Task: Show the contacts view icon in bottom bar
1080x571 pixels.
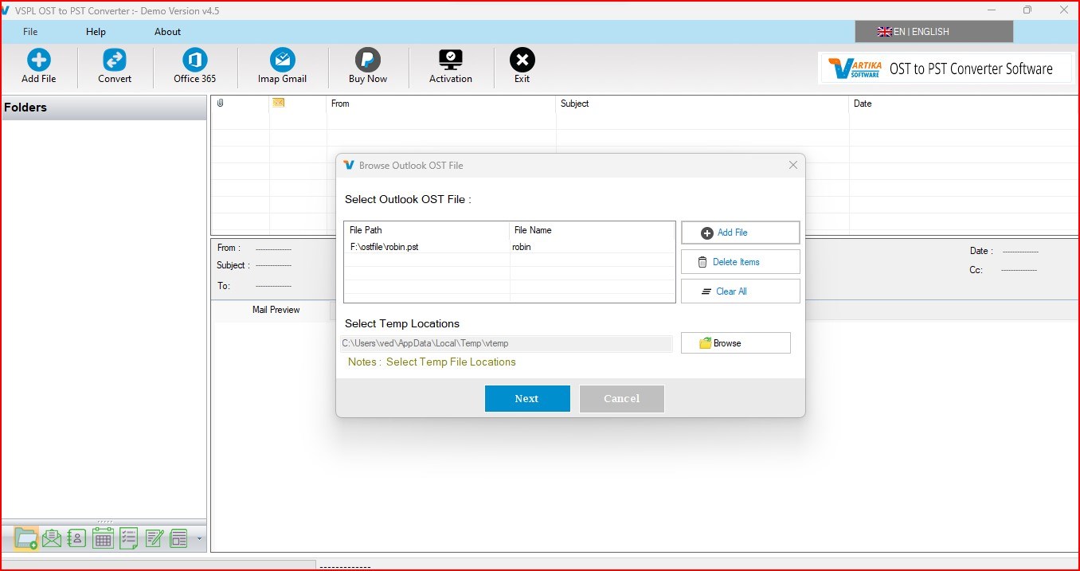Action: tap(77, 538)
